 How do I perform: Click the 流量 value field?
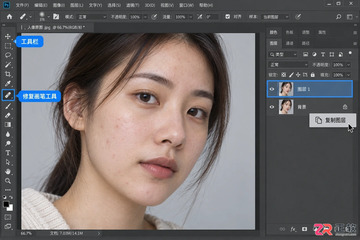181,17
